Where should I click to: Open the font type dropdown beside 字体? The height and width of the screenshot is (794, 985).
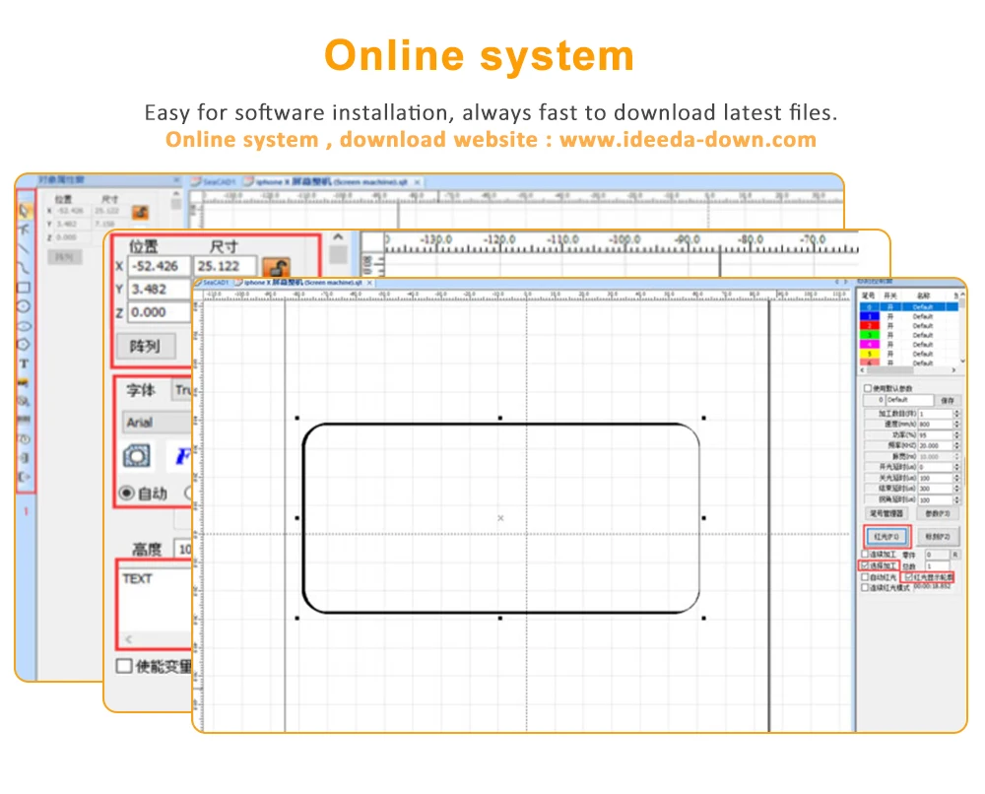pos(183,390)
